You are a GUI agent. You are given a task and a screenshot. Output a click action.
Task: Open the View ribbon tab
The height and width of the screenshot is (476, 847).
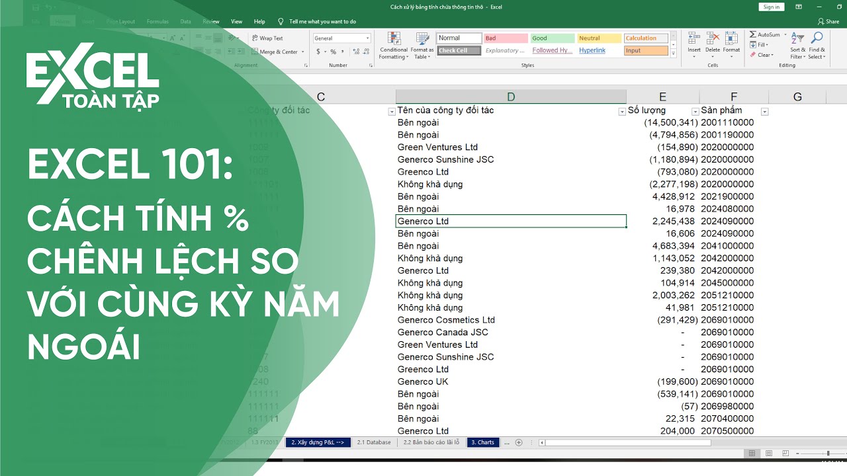[x=236, y=21]
